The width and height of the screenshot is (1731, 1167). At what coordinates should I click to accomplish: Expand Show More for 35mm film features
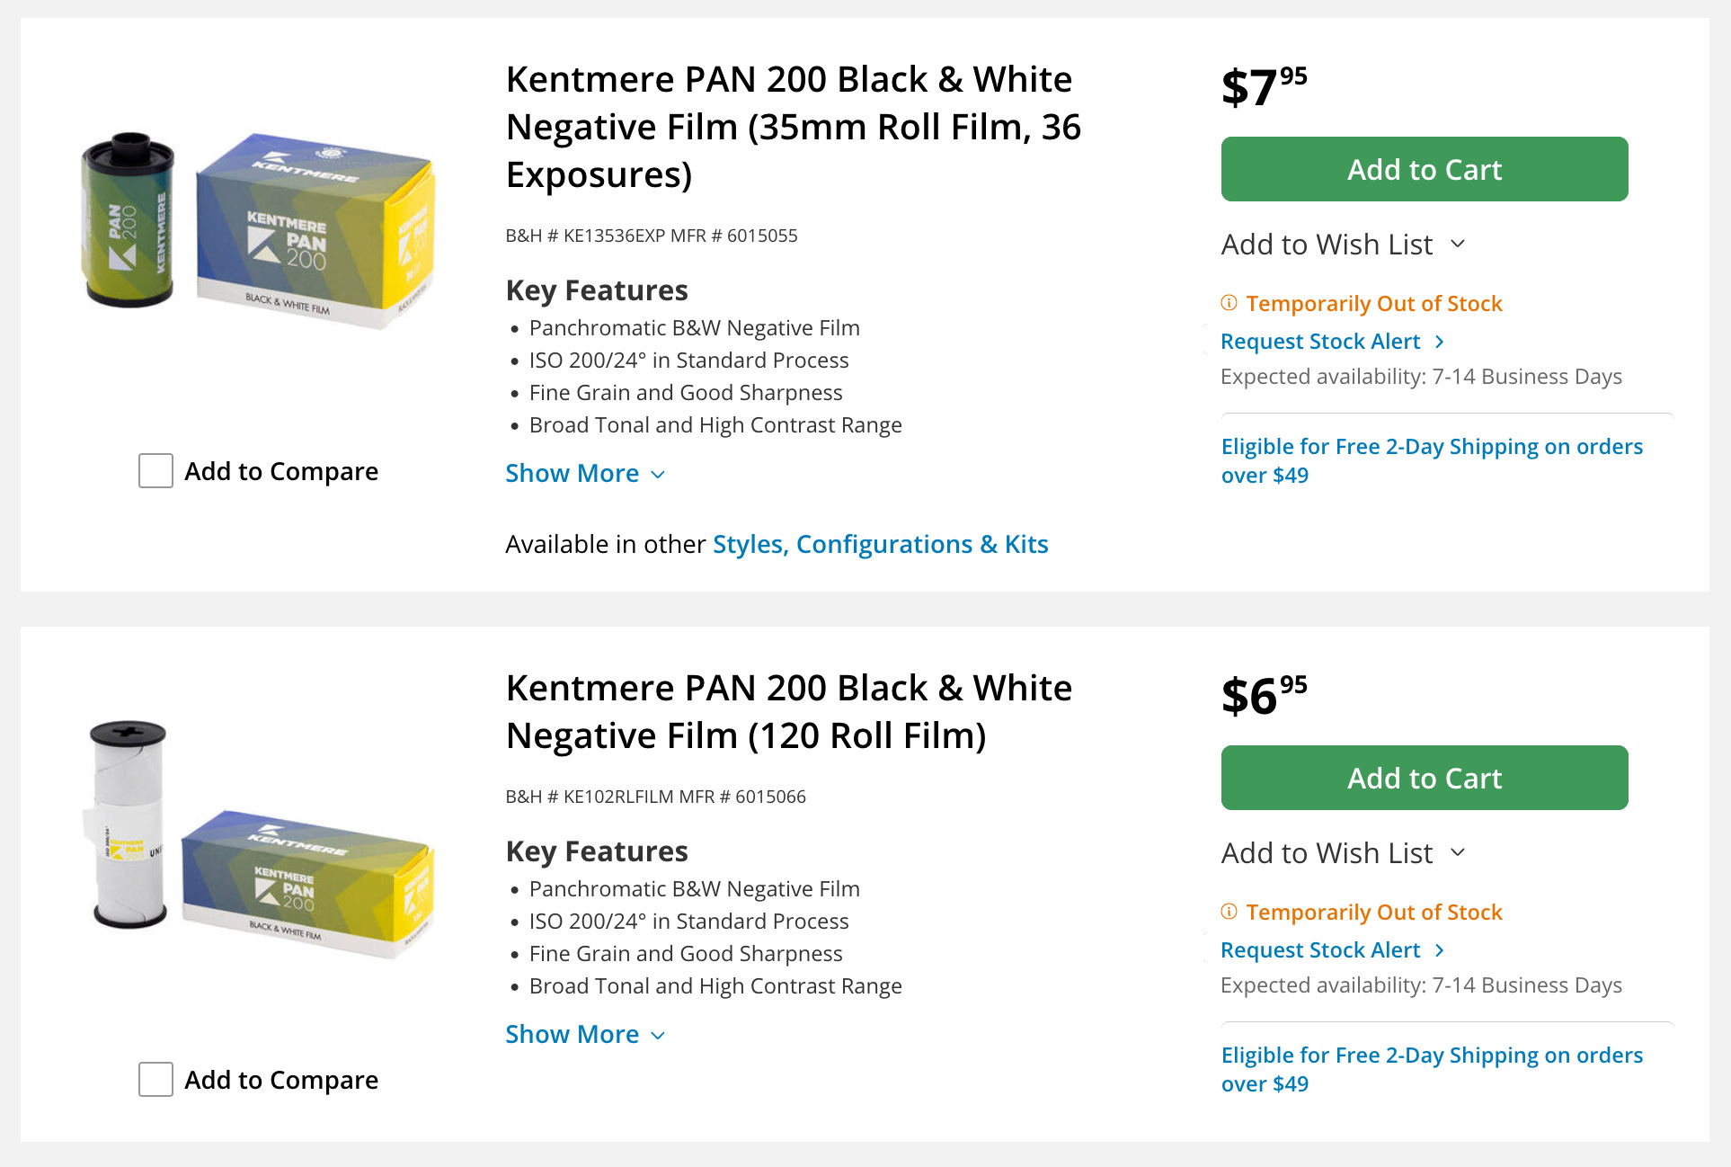[x=584, y=474]
